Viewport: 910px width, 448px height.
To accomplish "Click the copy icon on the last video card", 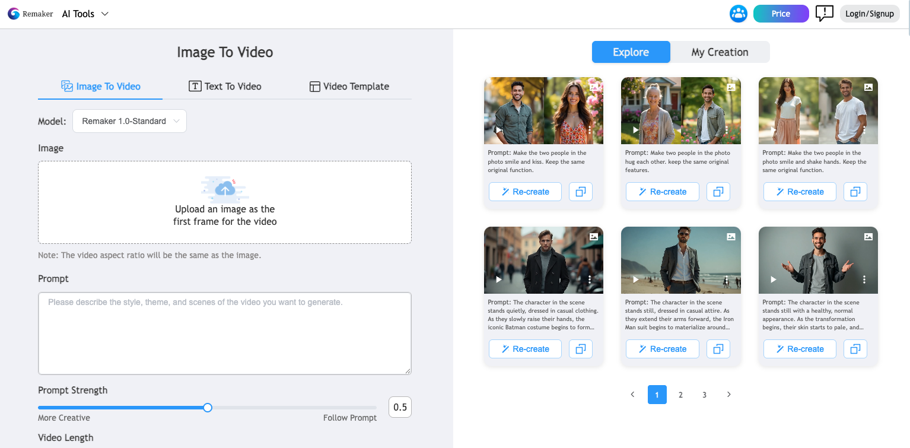I will (855, 348).
